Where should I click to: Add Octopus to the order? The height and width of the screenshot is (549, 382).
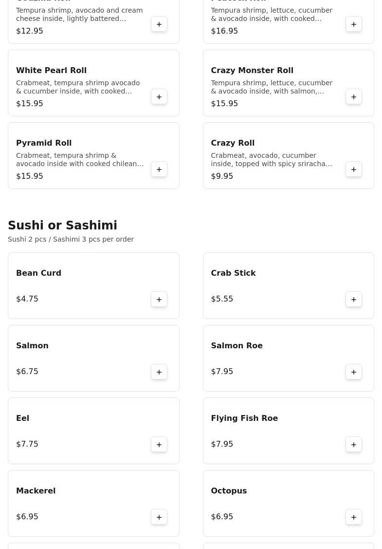point(354,517)
